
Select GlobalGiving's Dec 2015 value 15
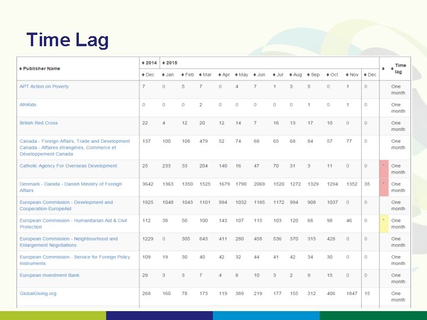[x=367, y=293]
